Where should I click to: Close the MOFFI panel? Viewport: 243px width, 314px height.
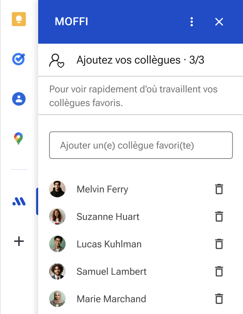219,22
